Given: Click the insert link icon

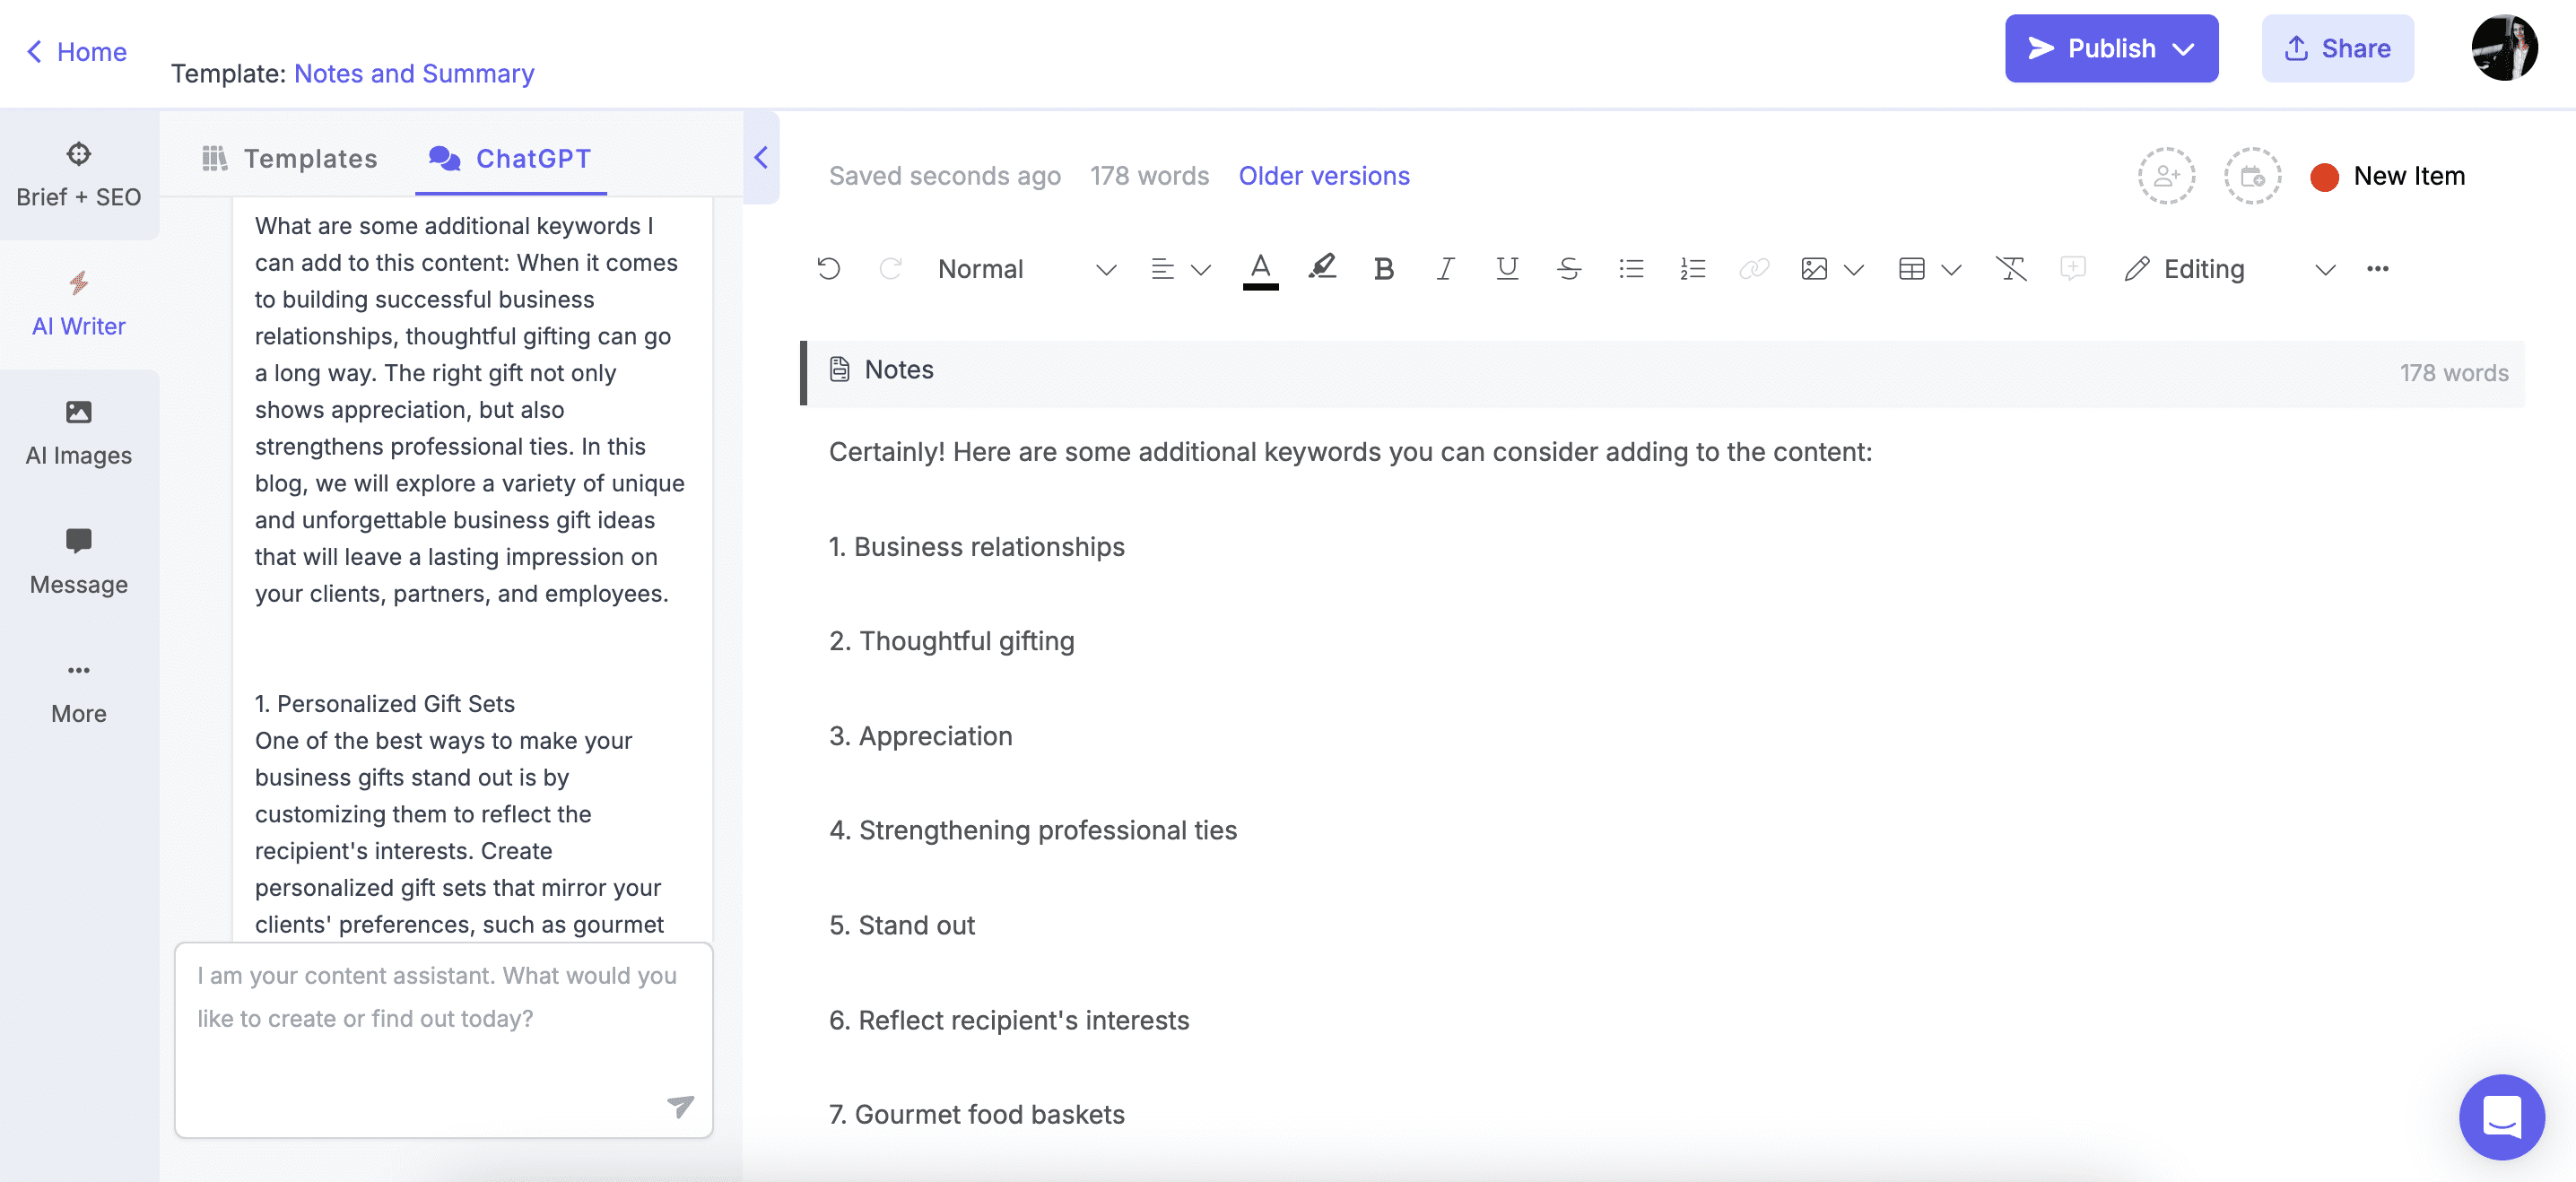Looking at the screenshot, I should pos(1754,269).
